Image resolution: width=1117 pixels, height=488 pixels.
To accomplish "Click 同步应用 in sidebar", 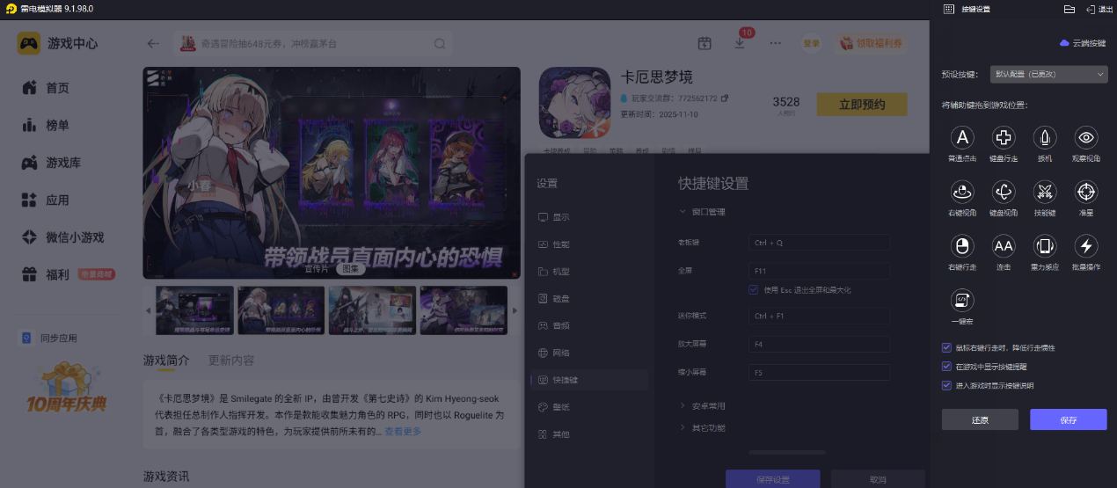I will pos(49,338).
